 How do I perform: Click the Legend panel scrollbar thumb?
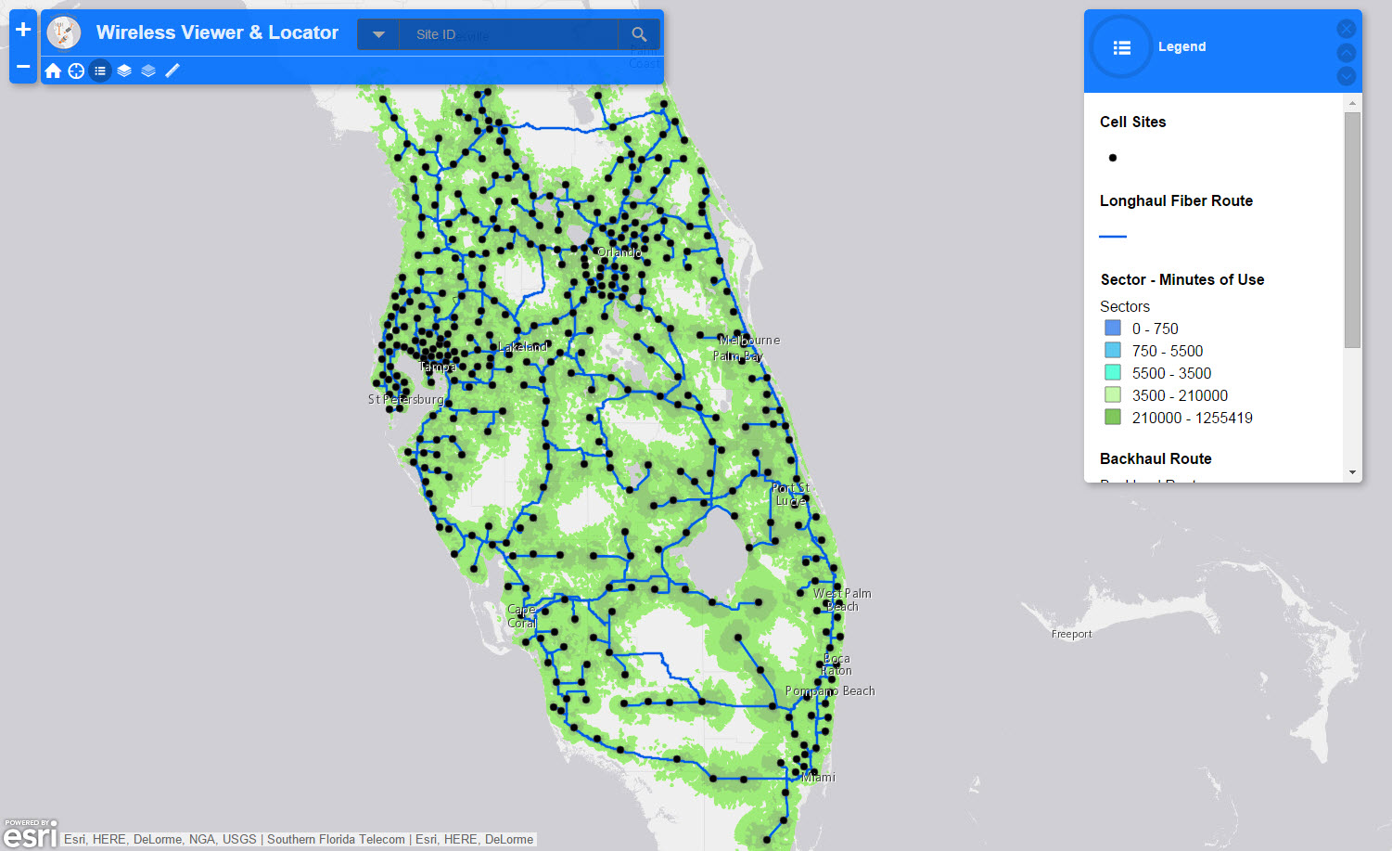[x=1352, y=230]
